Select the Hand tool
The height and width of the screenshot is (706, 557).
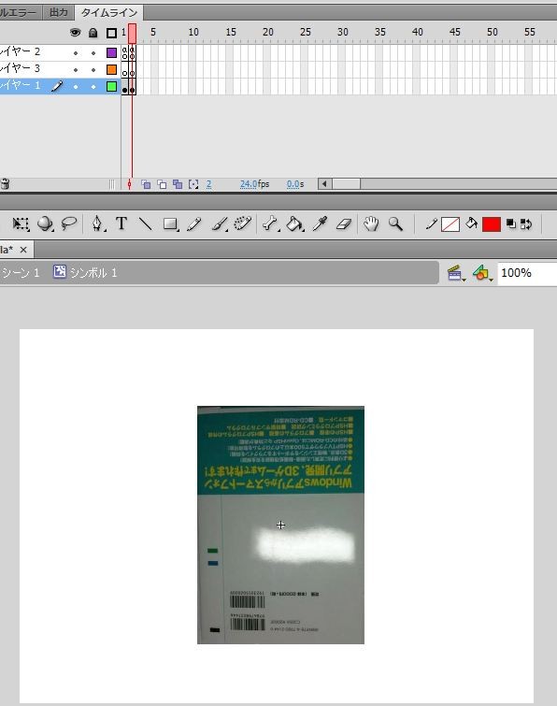pyautogui.click(x=371, y=223)
